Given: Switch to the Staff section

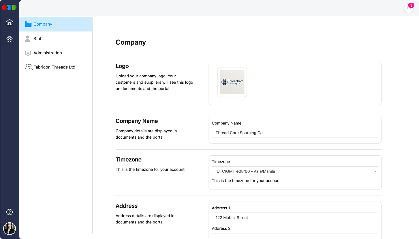Looking at the screenshot, I should pyautogui.click(x=38, y=38).
